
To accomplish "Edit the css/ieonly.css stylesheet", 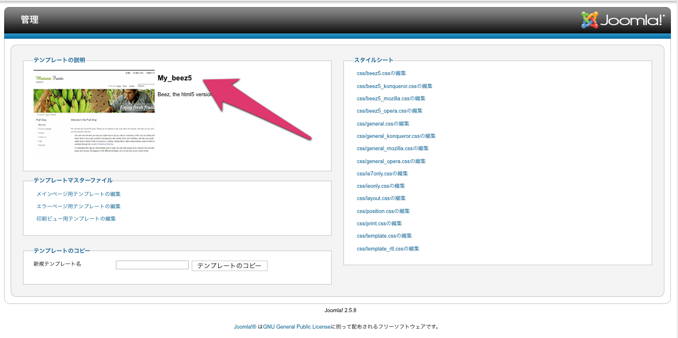I will 382,185.
